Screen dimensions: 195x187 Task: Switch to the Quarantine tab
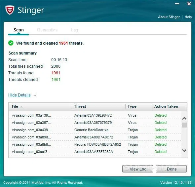point(47,30)
